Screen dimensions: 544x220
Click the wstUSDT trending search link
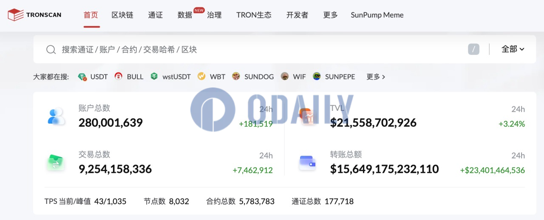click(176, 77)
